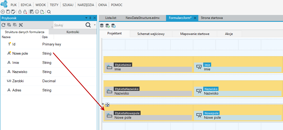
Task: Open the PLIK menu
Action: (14, 5)
